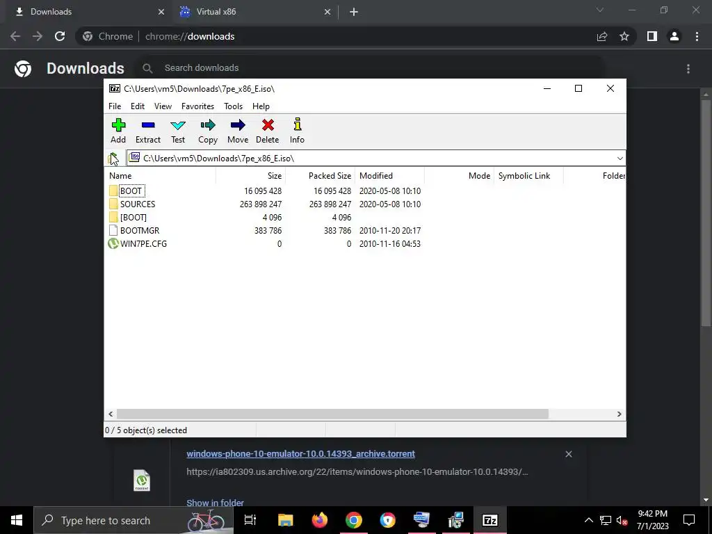Click the Extract toolbar icon
The height and width of the screenshot is (534, 712).
tap(148, 131)
